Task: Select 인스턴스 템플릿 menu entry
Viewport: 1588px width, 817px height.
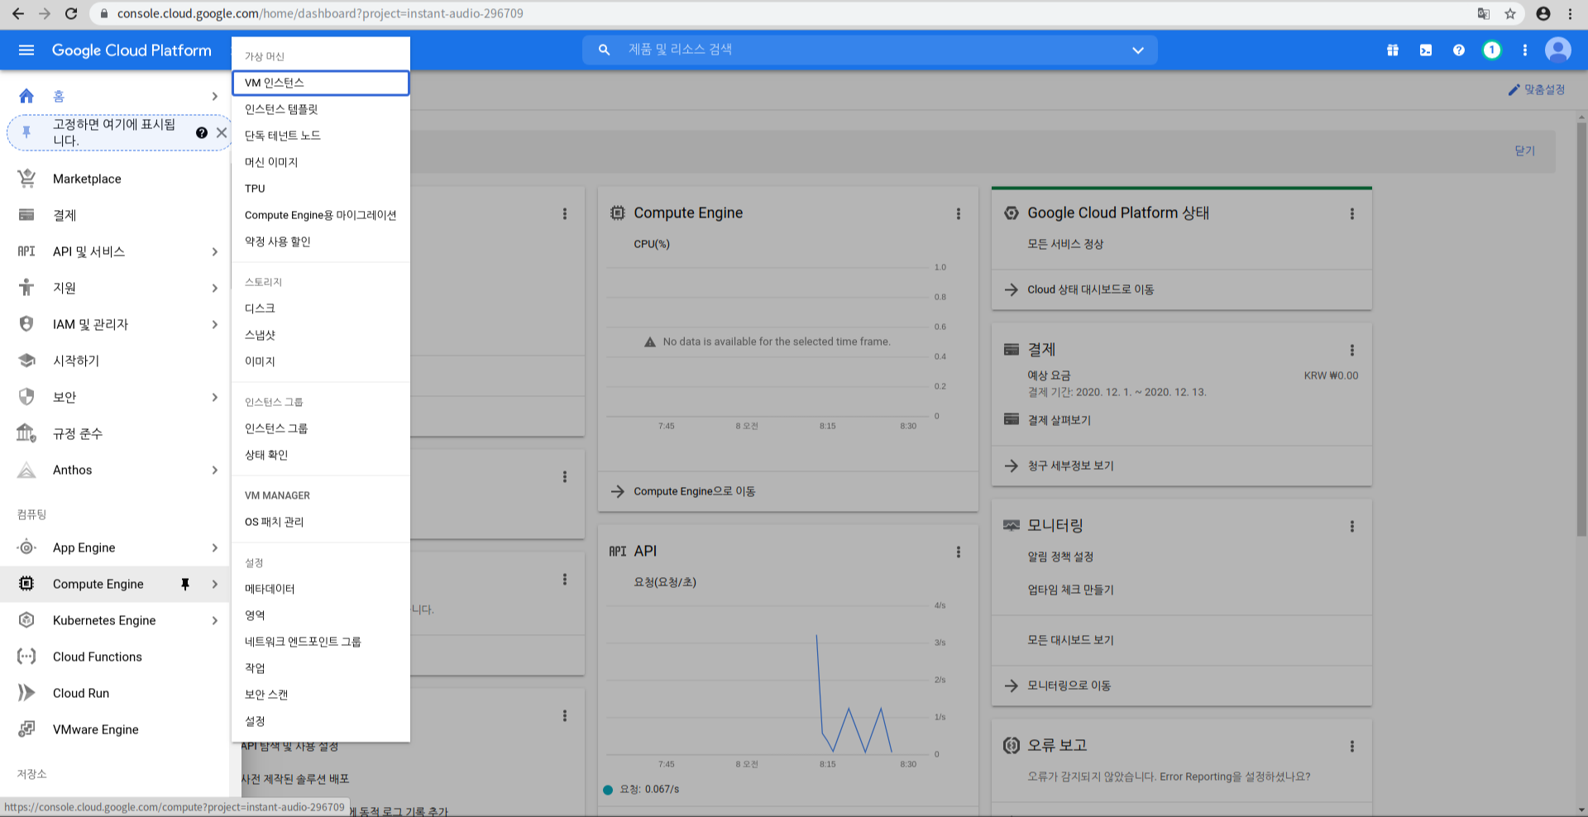Action: coord(321,109)
